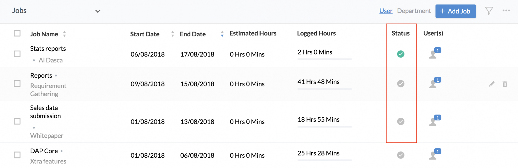
Task: Delete the Reports job with trash icon
Action: click(x=505, y=84)
